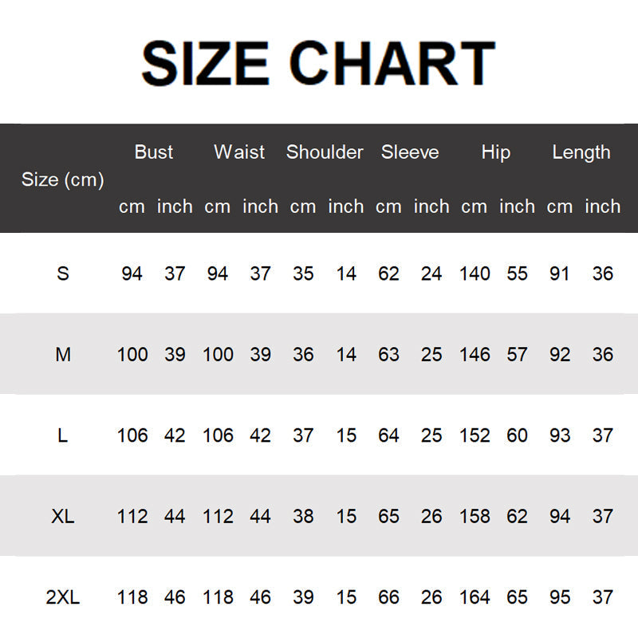Click the XL size row label
This screenshot has height=638, width=638.
(x=63, y=516)
